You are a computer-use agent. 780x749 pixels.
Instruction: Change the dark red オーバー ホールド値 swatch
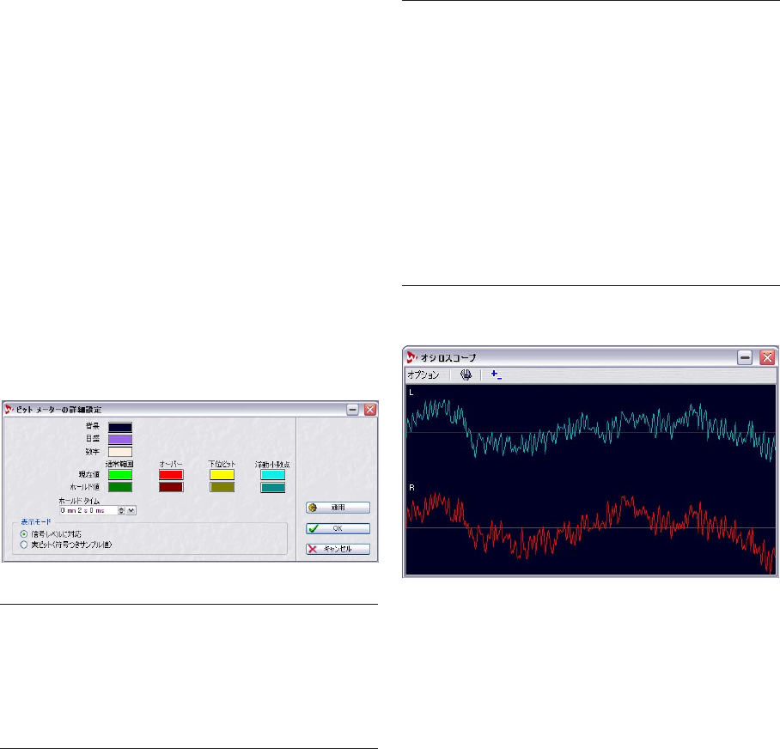point(171,487)
